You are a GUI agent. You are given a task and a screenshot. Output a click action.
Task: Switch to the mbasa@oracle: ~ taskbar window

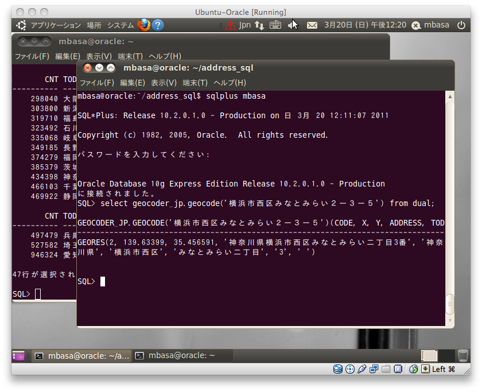coord(182,356)
